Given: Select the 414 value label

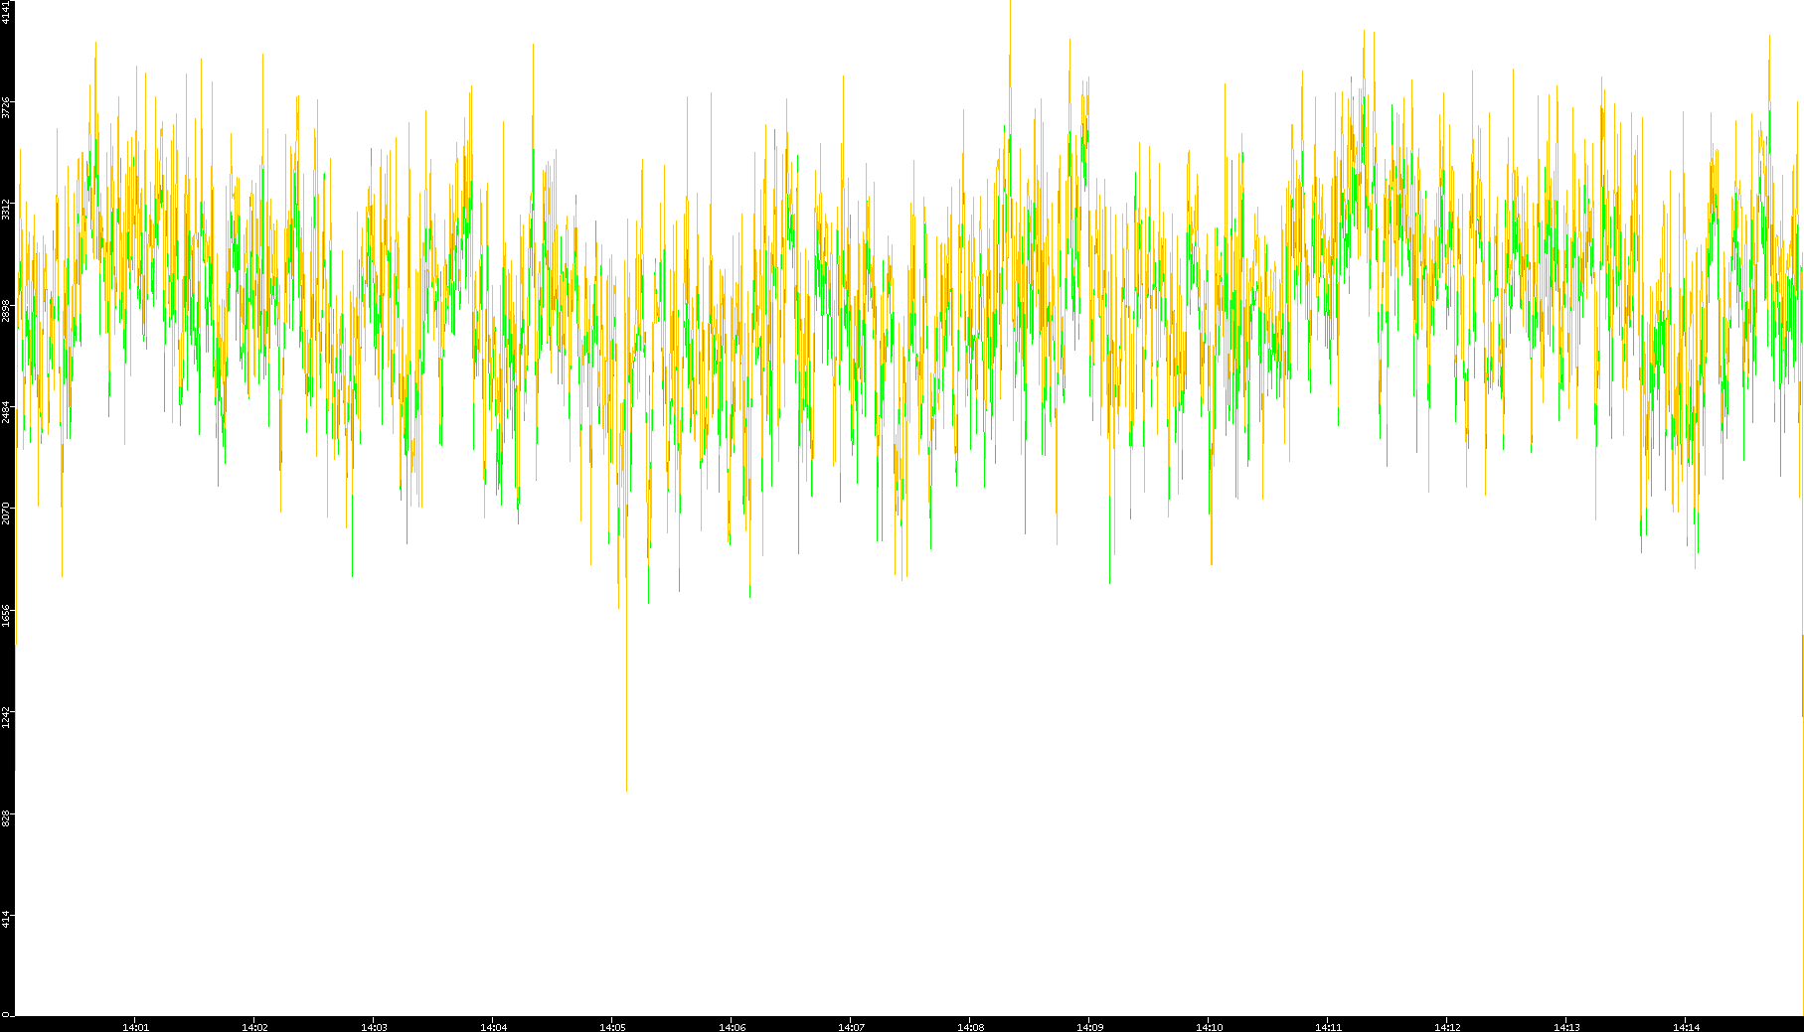Looking at the screenshot, I should point(7,920).
